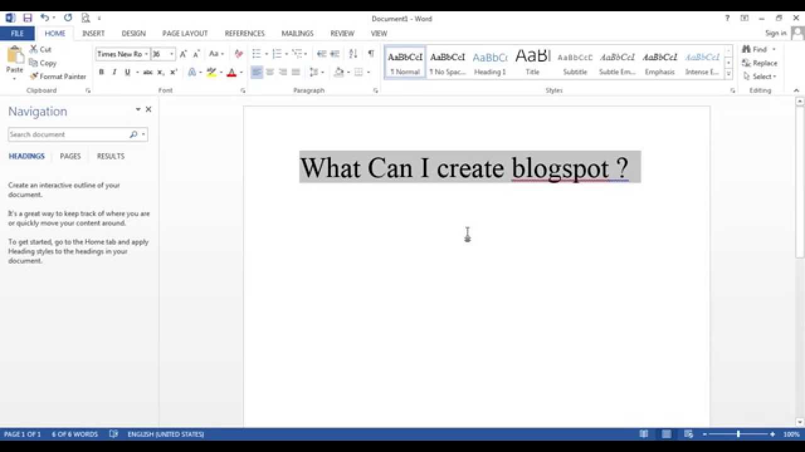Undo the last action
The height and width of the screenshot is (452, 805).
(x=45, y=18)
